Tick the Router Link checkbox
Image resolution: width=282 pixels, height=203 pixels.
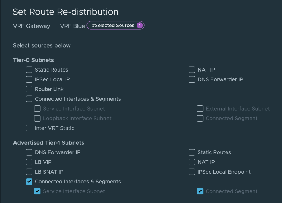(29, 89)
